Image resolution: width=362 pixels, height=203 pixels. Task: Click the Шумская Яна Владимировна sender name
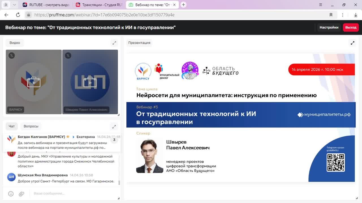point(43,175)
